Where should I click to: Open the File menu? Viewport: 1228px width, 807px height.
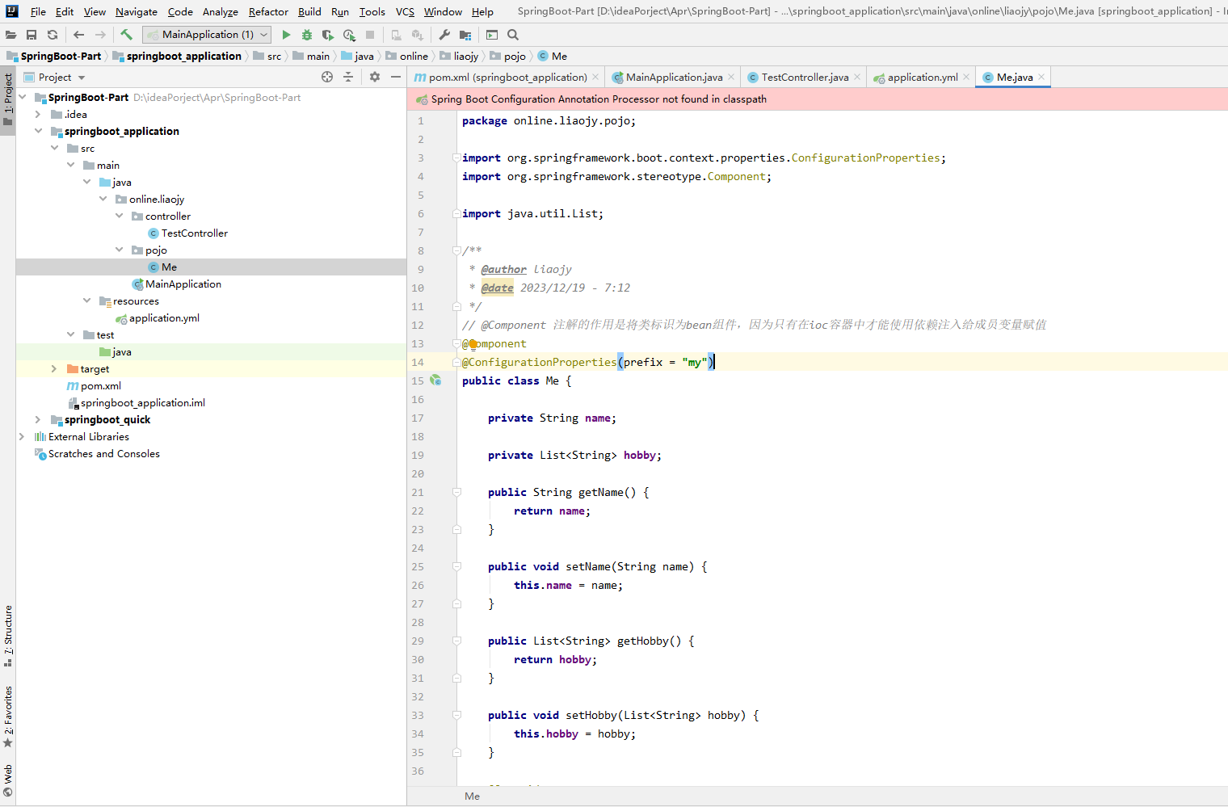pyautogui.click(x=38, y=11)
